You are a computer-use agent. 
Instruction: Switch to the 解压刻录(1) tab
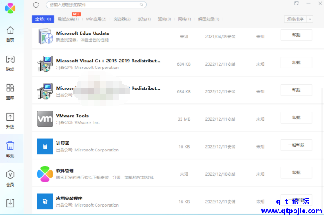click(208, 19)
